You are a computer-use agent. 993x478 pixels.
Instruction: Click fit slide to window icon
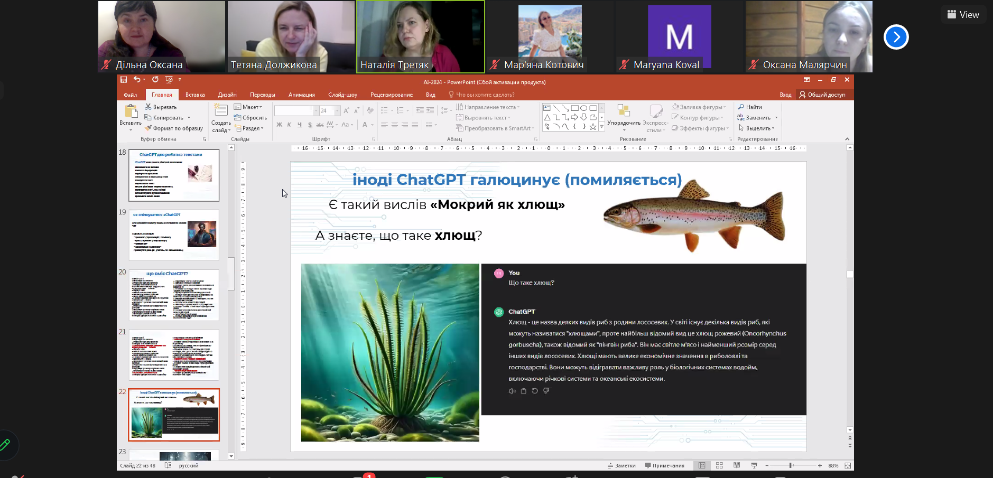click(848, 466)
